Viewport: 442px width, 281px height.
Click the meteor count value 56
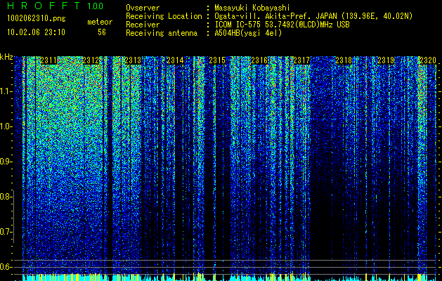[102, 32]
